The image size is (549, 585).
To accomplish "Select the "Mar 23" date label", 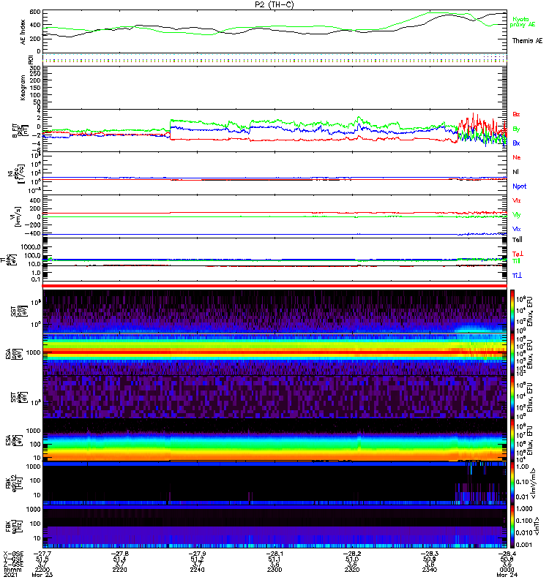I will click(x=42, y=575).
